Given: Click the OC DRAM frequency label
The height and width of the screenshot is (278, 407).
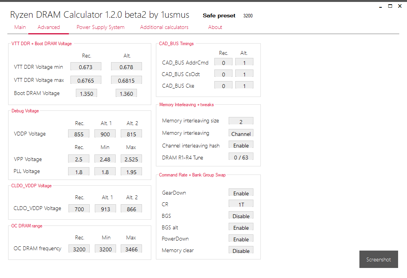Looking at the screenshot, I should coord(38,249).
